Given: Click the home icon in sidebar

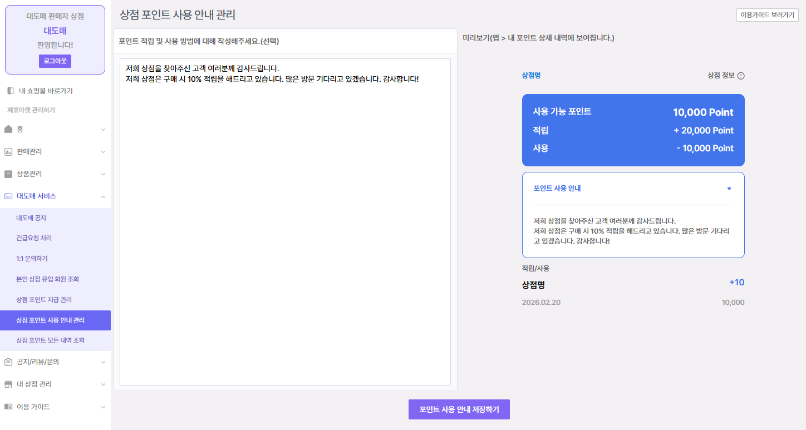Looking at the screenshot, I should (x=8, y=129).
